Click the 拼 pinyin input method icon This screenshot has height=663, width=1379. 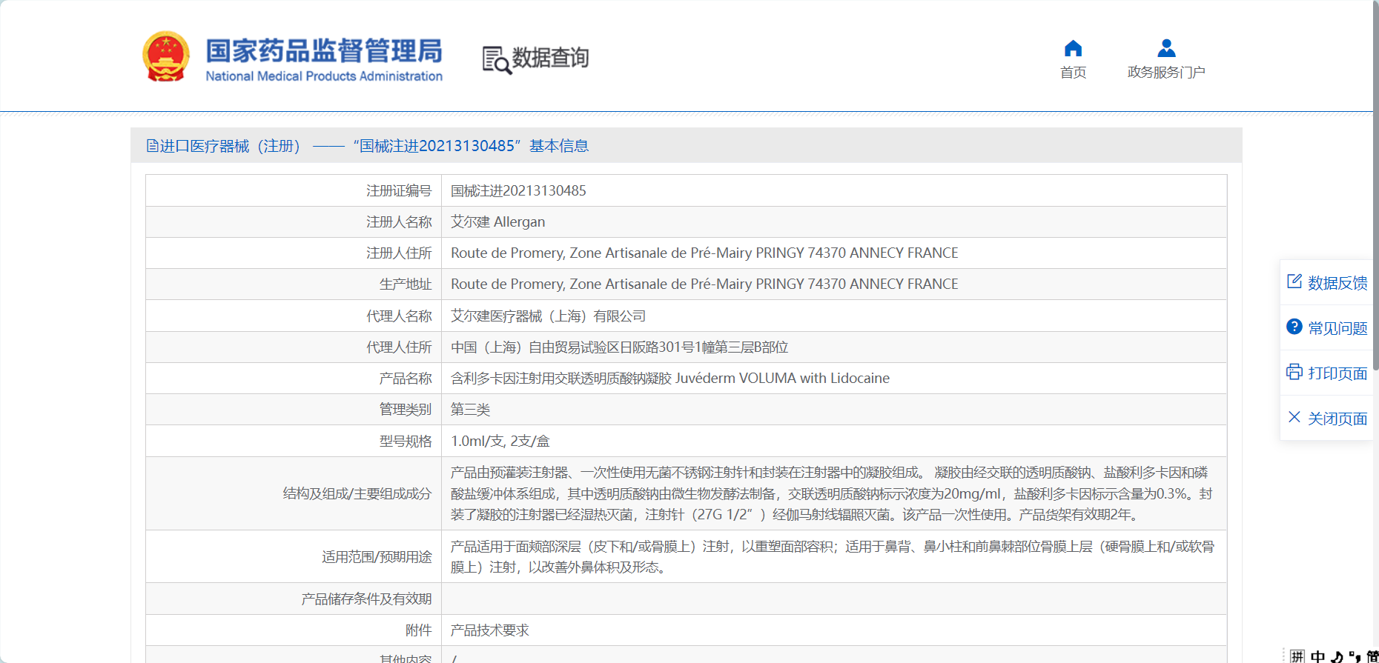click(x=1297, y=656)
